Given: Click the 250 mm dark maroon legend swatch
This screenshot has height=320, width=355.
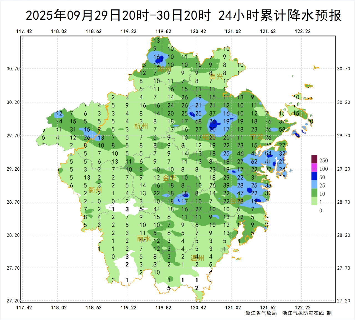Looking at the screenshot, I should click(x=314, y=159).
